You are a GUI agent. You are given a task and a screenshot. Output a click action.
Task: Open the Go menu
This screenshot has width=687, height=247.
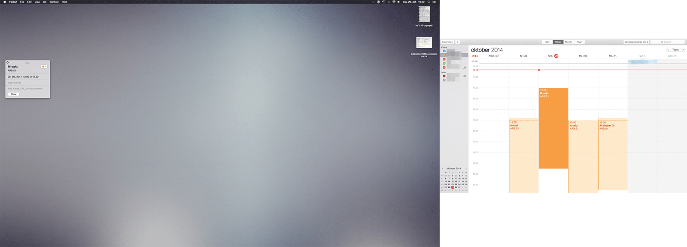(x=45, y=2)
